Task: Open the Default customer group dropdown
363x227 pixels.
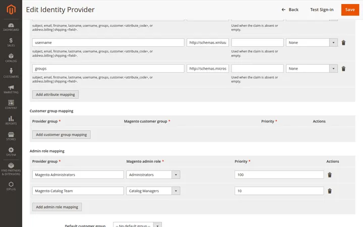Action: tap(137, 224)
